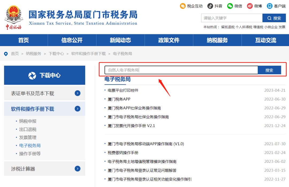Screen dimensions: 289x187
Task: Open 软件和操作手册下载 sidebar item
Action: (x=45, y=109)
